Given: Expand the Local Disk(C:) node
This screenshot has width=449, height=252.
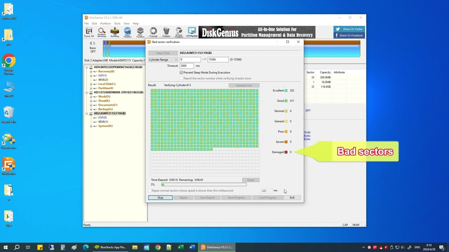Looking at the screenshot, I should pyautogui.click(x=91, y=84).
